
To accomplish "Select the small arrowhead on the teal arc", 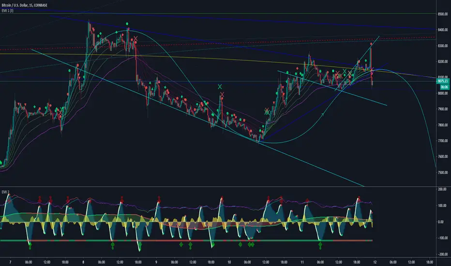I will (x=323, y=113).
